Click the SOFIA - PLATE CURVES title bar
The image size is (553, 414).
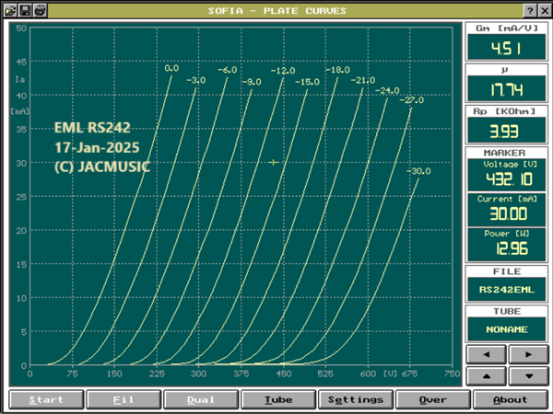click(277, 11)
